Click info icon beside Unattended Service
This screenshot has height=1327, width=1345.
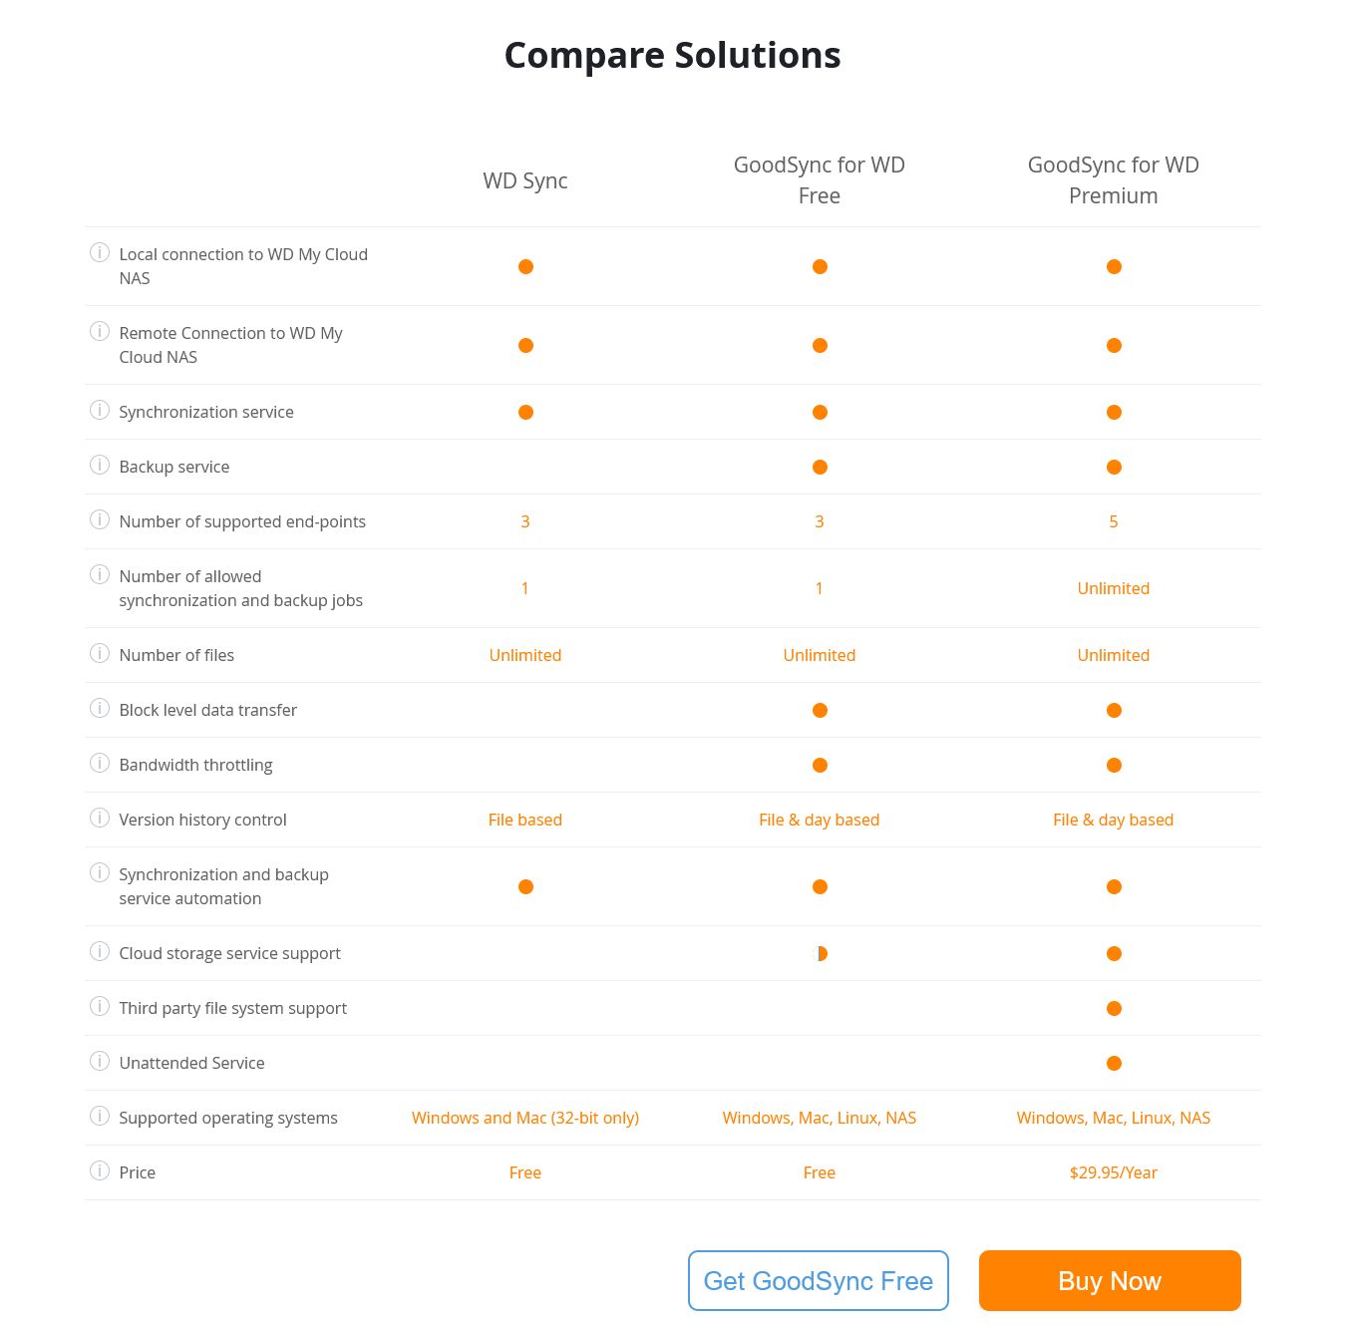100,1061
